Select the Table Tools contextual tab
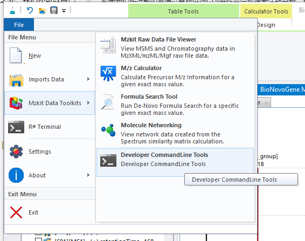 [183, 11]
